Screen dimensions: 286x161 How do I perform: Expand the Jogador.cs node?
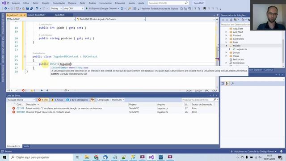tap(229, 49)
